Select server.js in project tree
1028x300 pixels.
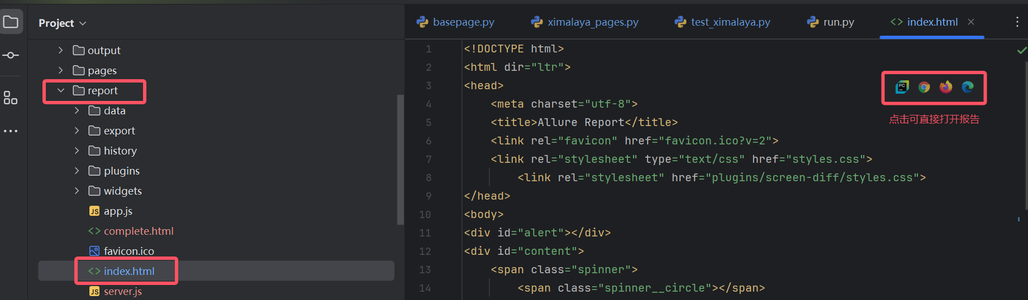click(x=123, y=292)
